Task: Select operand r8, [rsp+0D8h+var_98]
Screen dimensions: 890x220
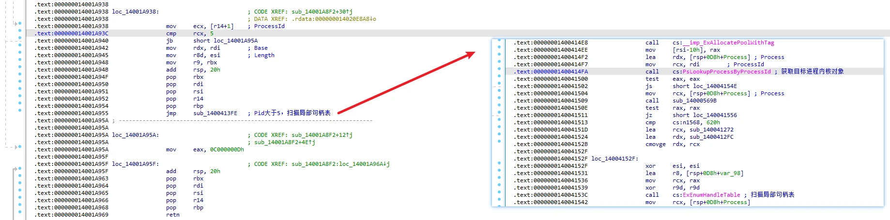Action: (708, 173)
